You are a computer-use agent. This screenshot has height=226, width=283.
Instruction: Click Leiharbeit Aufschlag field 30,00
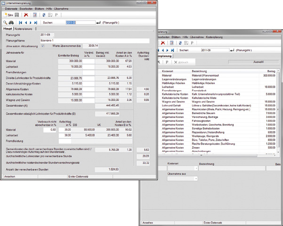[x=65, y=135]
